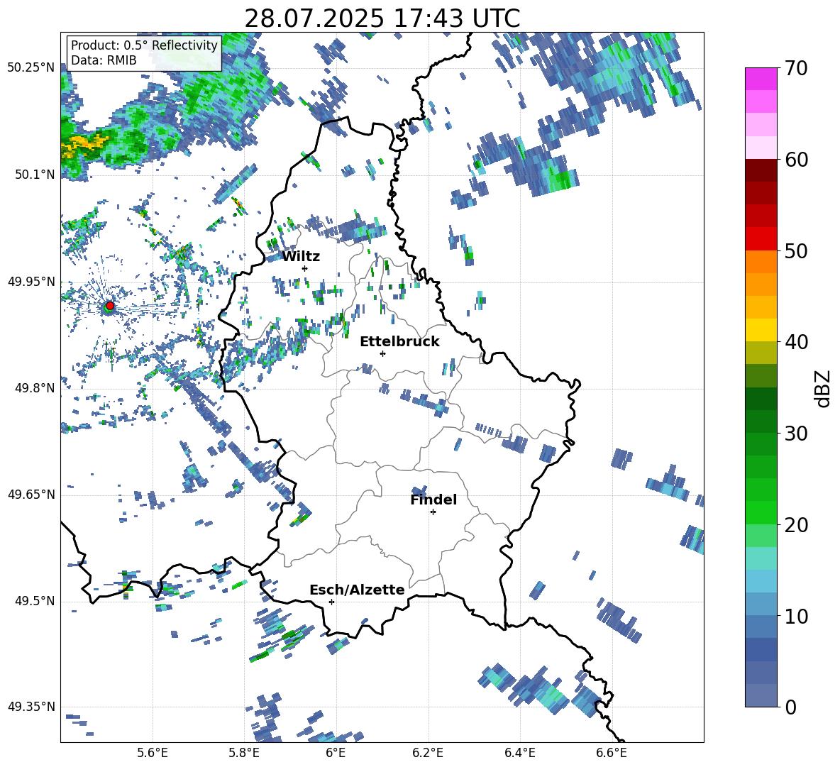Click the 49.95°N latitude label
Image resolution: width=840 pixels, height=767 pixels.
31,282
